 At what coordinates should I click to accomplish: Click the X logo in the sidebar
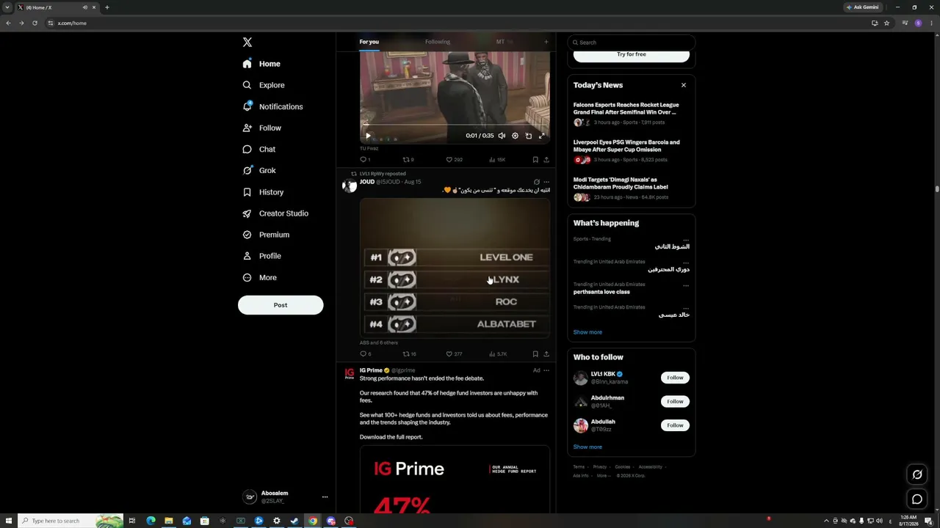pyautogui.click(x=247, y=43)
